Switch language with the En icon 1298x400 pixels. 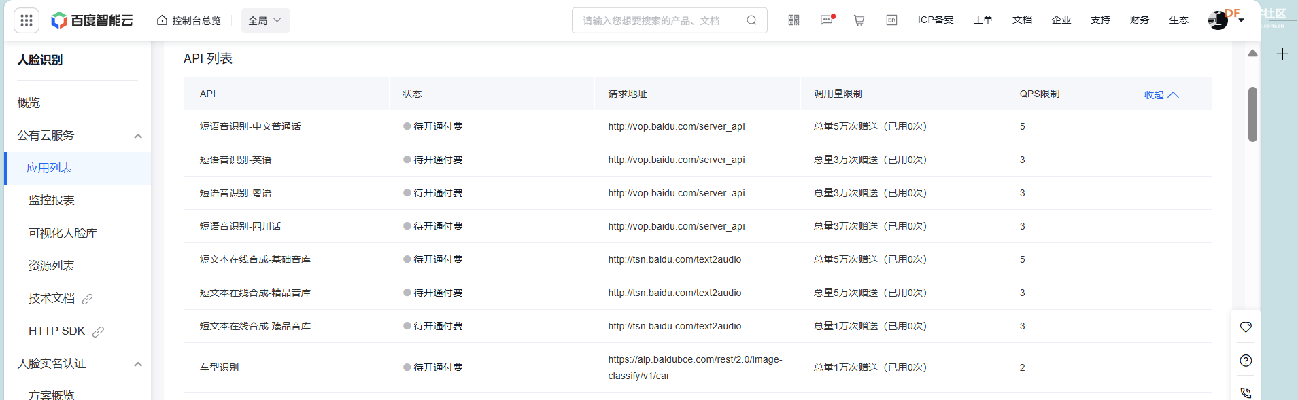pos(891,20)
